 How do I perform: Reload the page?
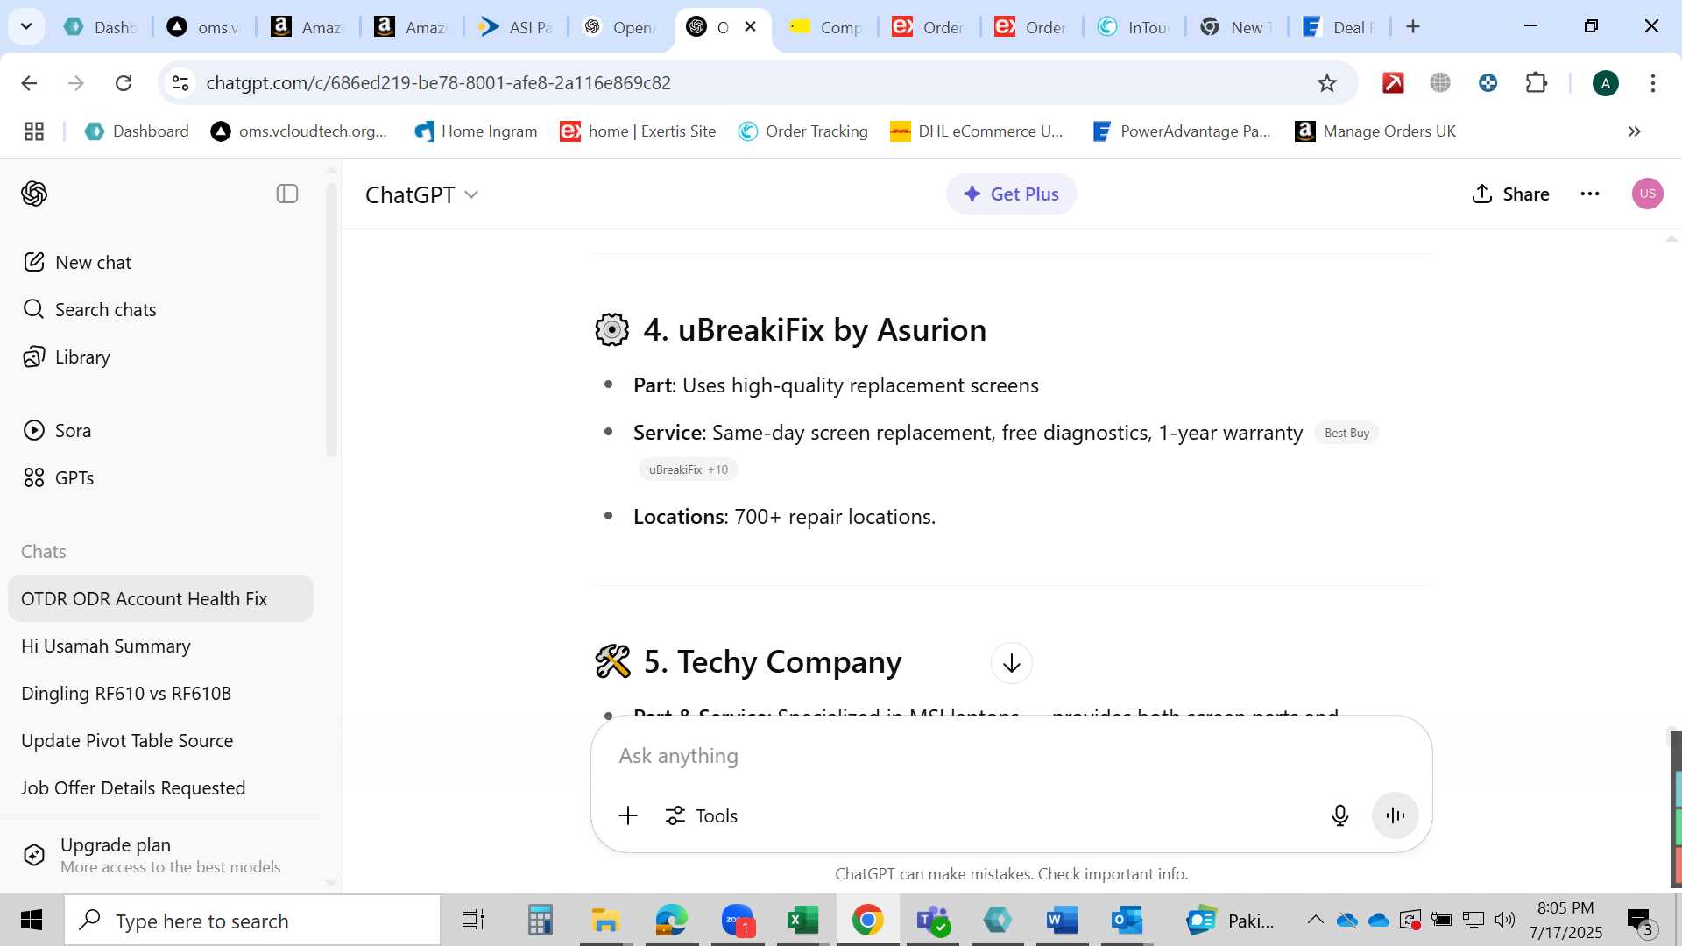tap(124, 82)
